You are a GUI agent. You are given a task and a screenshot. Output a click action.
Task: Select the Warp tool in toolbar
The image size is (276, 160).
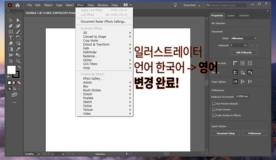(10, 55)
